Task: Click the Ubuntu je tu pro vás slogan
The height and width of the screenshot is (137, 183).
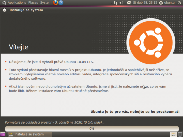Action: pos(135,112)
